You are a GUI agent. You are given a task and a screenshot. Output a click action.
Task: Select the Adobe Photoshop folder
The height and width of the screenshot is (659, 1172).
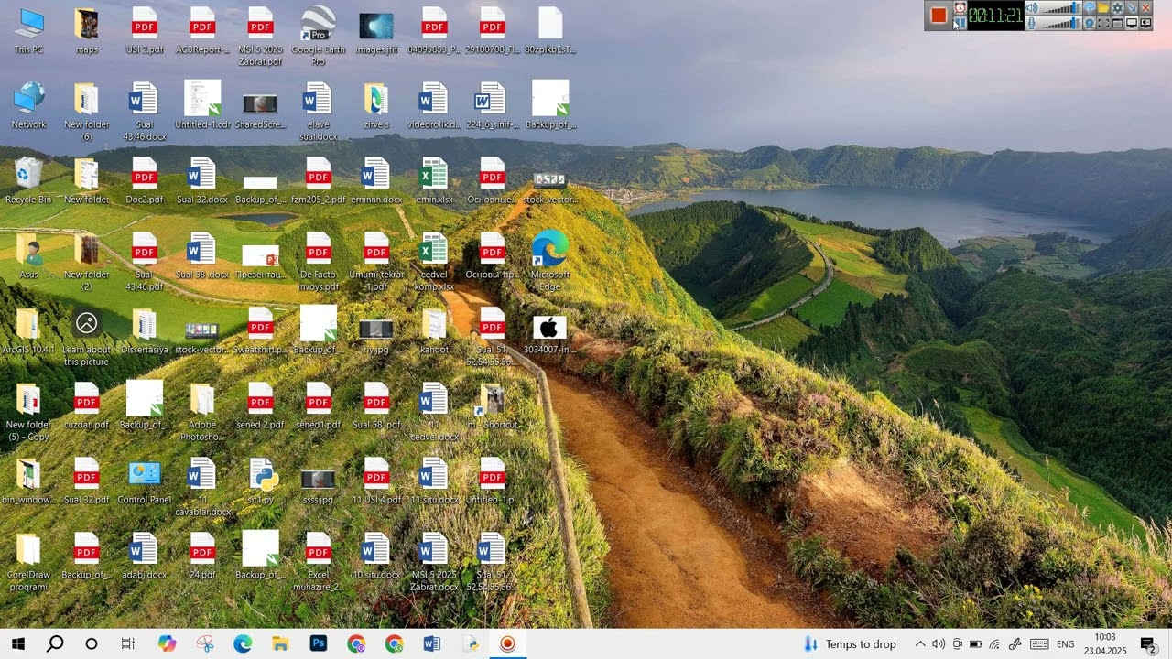tap(202, 412)
